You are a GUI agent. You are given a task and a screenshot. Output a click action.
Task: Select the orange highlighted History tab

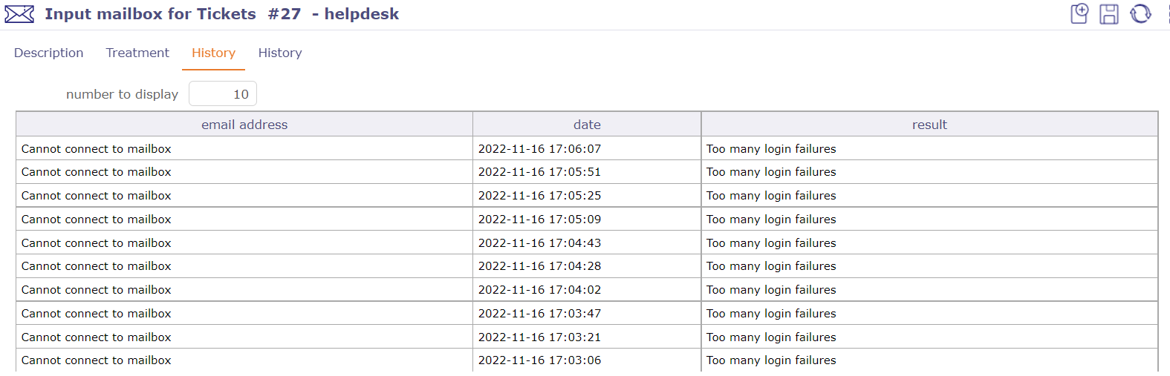(x=213, y=53)
